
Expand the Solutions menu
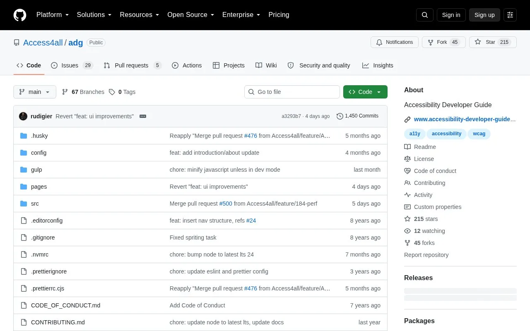click(x=94, y=15)
